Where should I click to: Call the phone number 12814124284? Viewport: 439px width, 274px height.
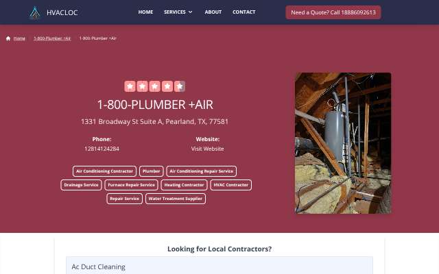pos(102,149)
